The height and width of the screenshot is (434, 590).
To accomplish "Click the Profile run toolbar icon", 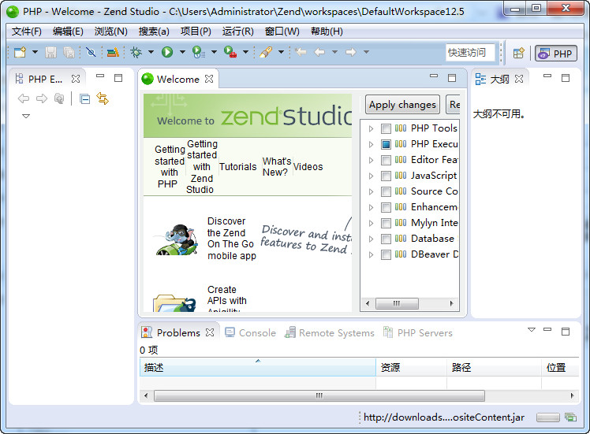I will point(199,52).
